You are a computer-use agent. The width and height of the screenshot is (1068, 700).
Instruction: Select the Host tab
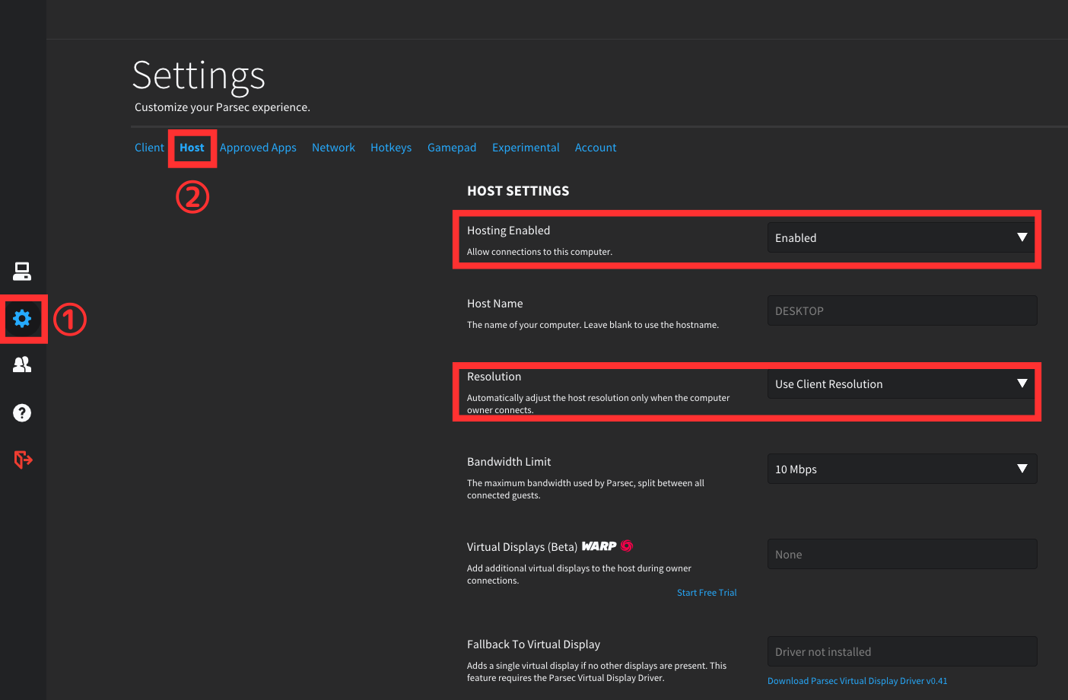192,148
